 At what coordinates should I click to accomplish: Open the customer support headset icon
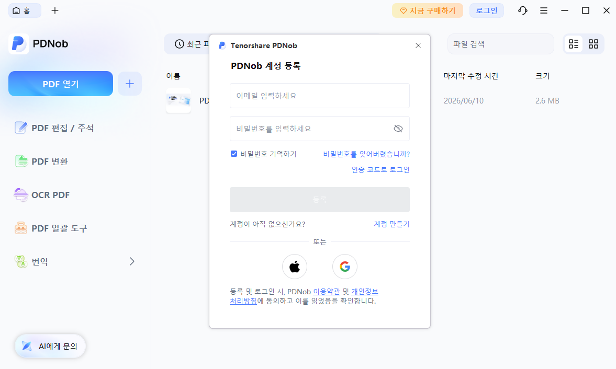522,10
